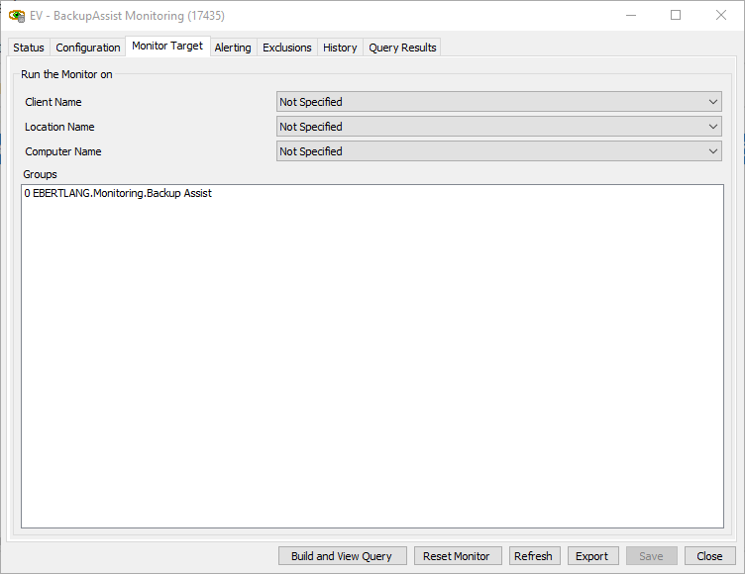
Task: Expand the Computer Name dropdown
Action: 499,151
